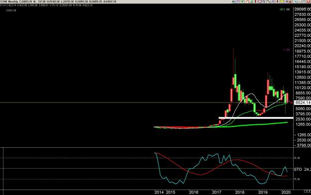Click the 10120.00 price axis label

point(303,88)
